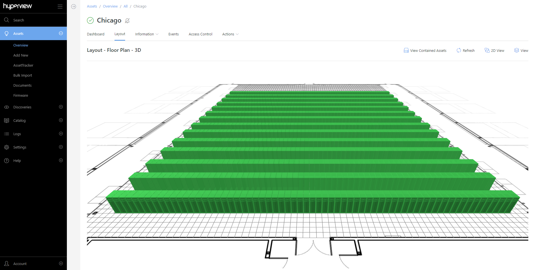Follow the All breadcrumb link
535x270 pixels.
coord(125,6)
